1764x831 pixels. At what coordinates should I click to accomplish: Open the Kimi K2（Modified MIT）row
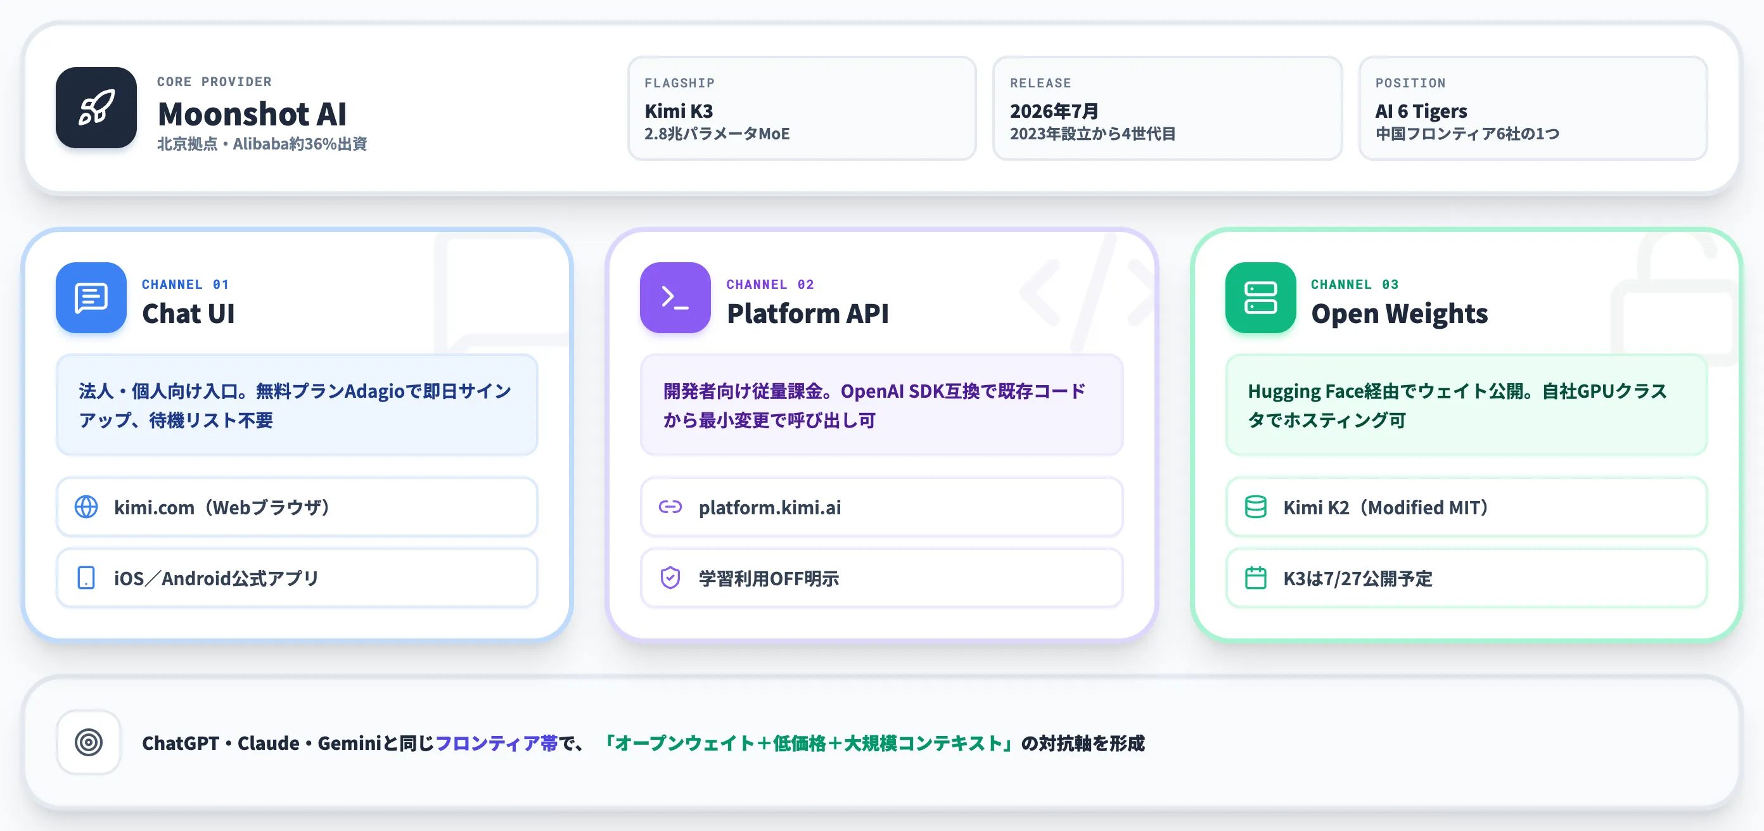tap(1466, 507)
